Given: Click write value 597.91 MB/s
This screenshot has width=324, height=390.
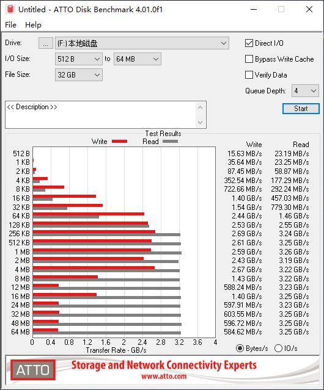Looking at the screenshot, I should click(x=243, y=305).
